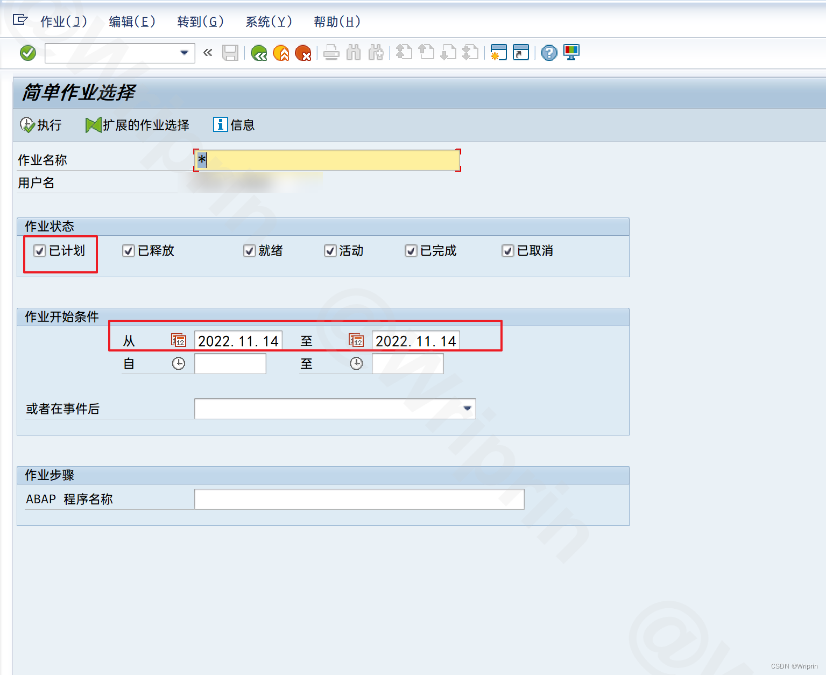Toggle the 已取消 status checkbox
The image size is (826, 675).
coord(507,251)
